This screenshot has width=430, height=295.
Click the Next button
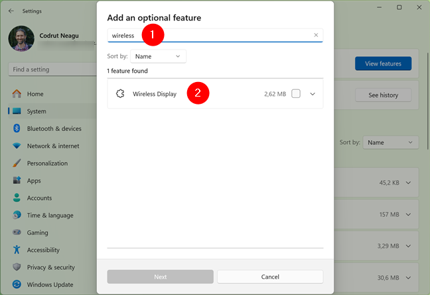160,276
